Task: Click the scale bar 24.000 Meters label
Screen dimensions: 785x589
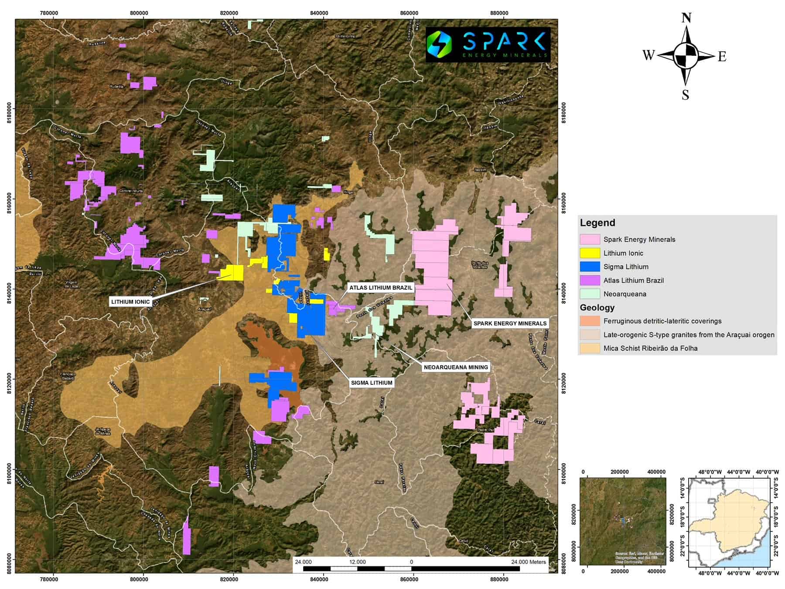Action: (x=529, y=562)
